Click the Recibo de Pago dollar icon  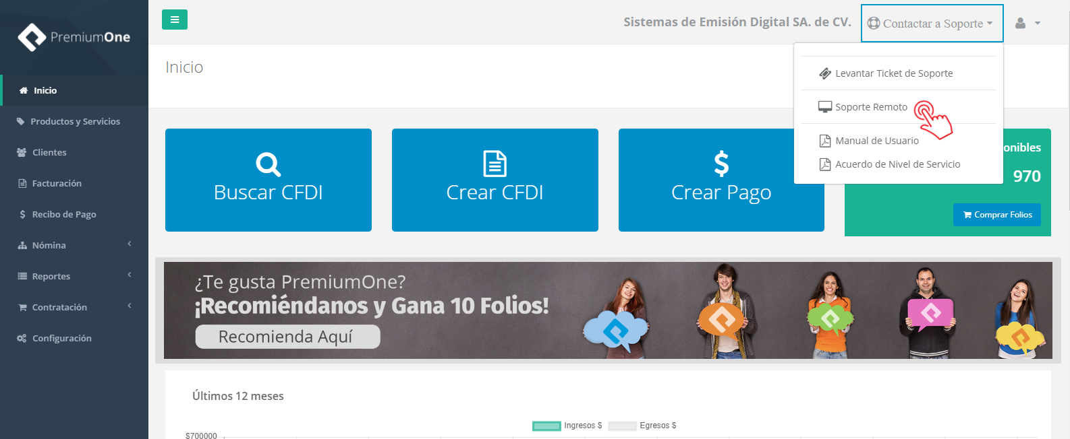(22, 214)
